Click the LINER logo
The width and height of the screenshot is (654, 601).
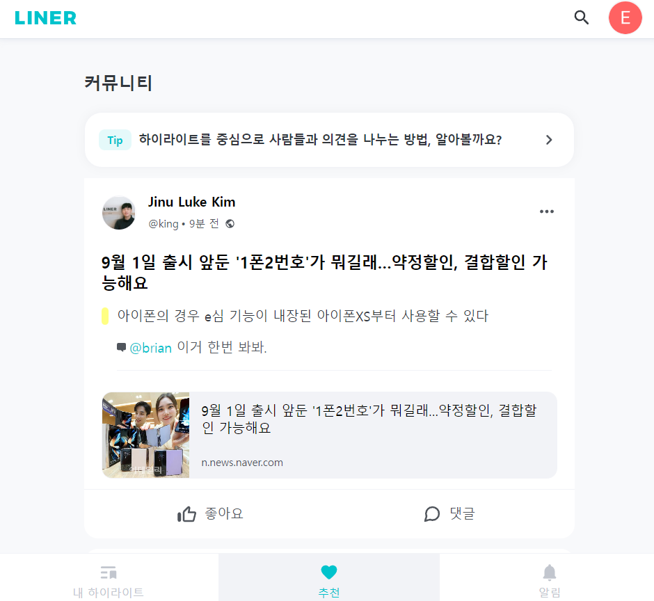tap(45, 18)
